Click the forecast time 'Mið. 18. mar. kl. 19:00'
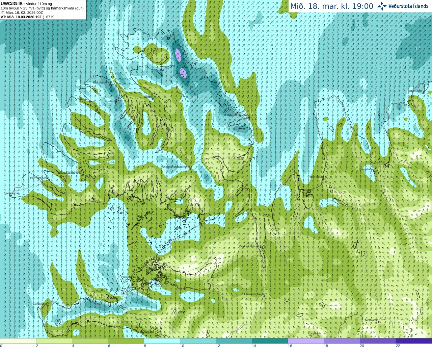Viewport: 432px width, 348px height. click(x=332, y=6)
